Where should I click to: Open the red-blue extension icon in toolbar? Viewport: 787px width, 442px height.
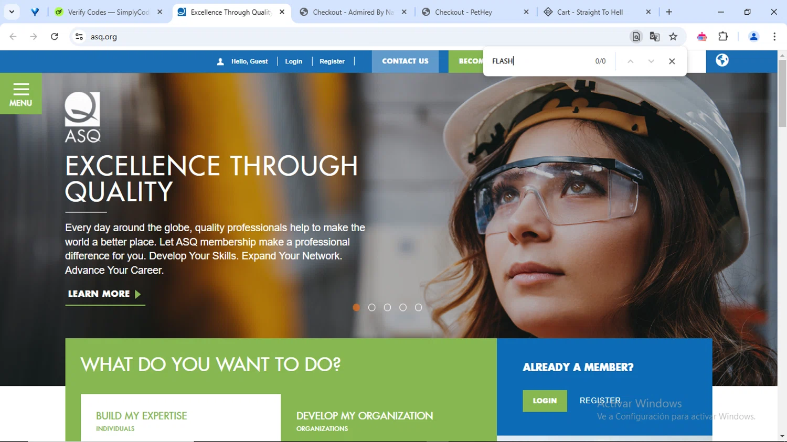pyautogui.click(x=702, y=37)
